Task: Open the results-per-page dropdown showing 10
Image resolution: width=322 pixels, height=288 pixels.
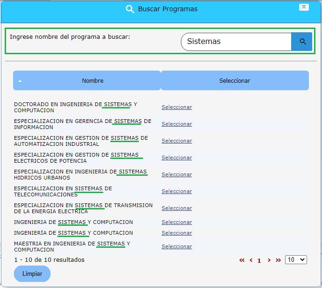Action: tap(296, 259)
